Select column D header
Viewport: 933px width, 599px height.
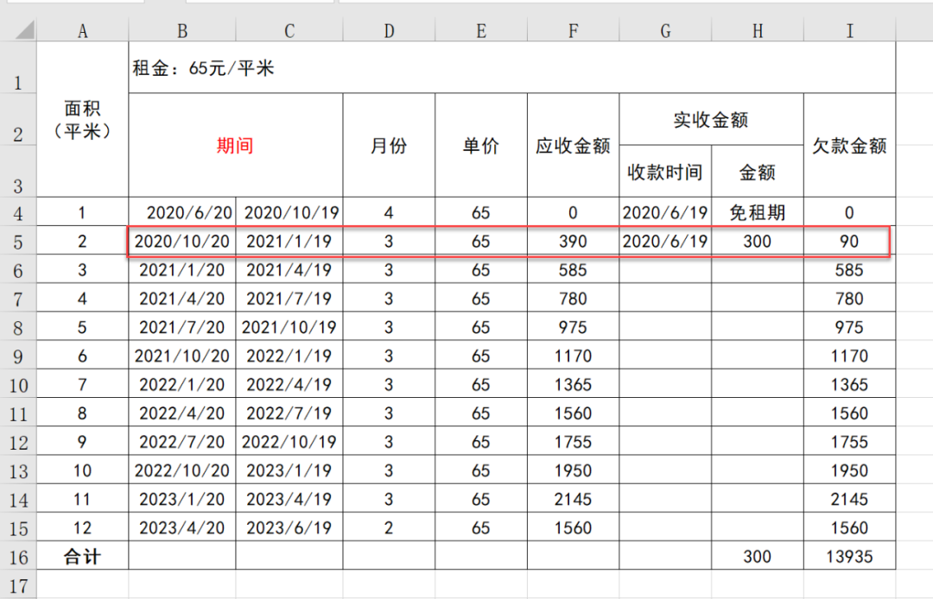tap(389, 31)
